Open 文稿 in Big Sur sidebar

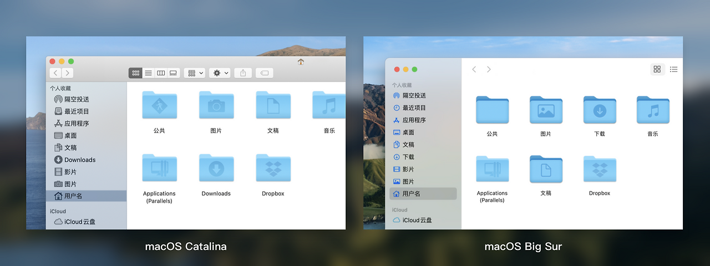point(423,145)
